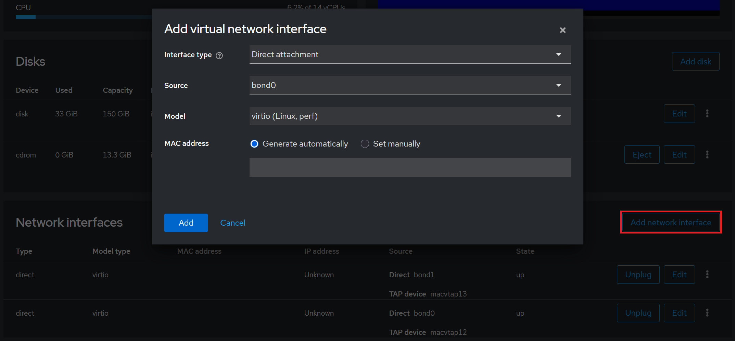
Task: Click the 'Direct bond1' source text
Action: (412, 275)
